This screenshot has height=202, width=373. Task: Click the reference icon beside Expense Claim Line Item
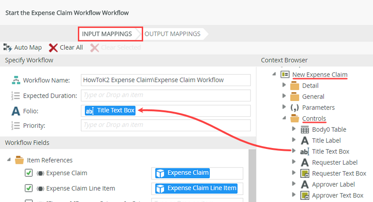coord(40,189)
